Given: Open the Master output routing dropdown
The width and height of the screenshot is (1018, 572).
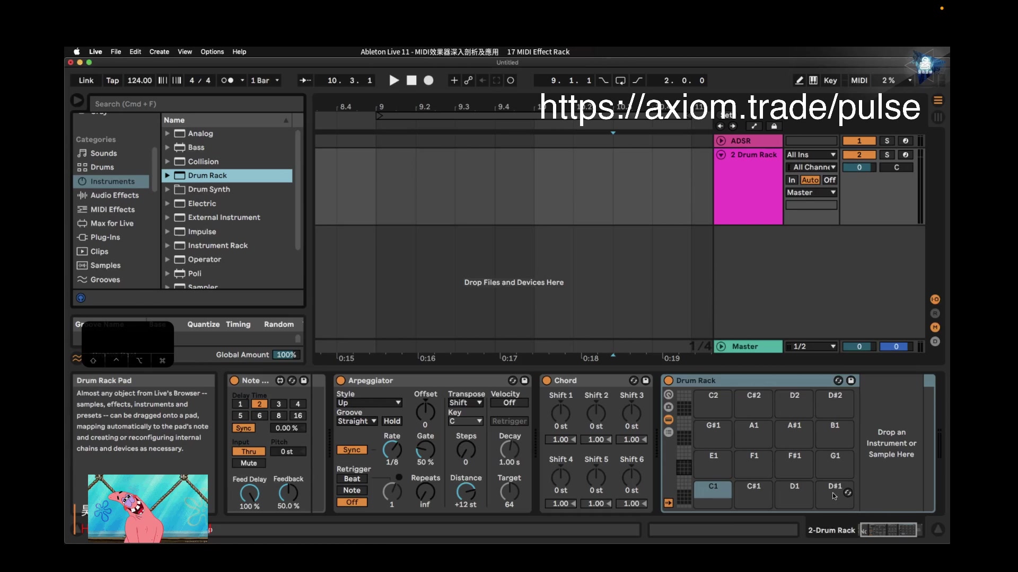Looking at the screenshot, I should 811,193.
